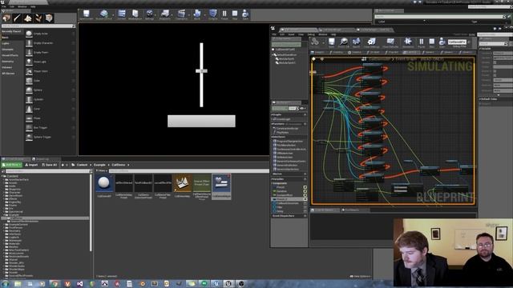The image size is (513, 288).
Task: Click Compile in main level toolbar
Action: point(213,14)
